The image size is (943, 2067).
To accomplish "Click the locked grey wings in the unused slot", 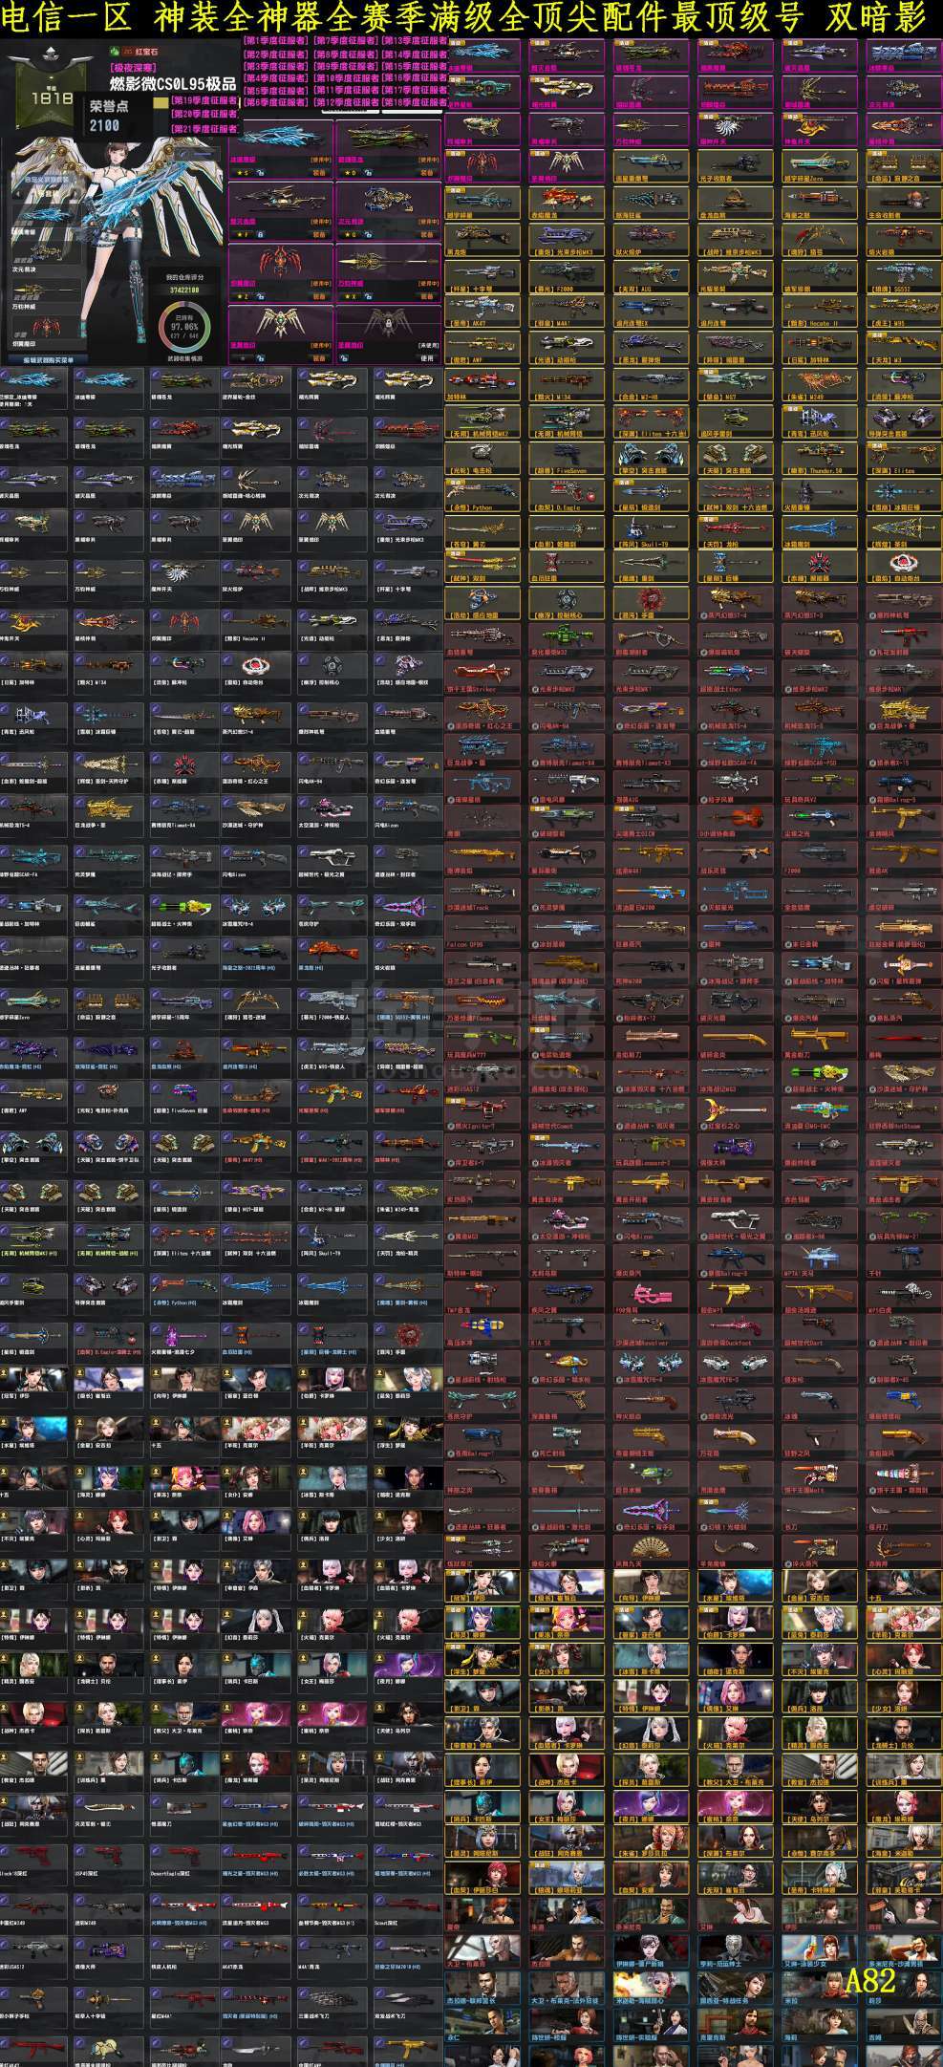I will [x=387, y=323].
